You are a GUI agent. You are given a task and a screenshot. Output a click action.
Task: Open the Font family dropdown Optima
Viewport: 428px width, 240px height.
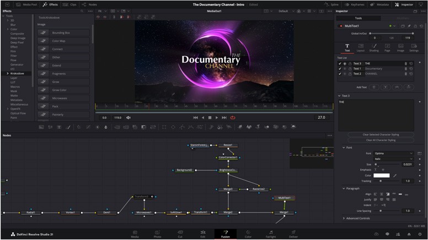point(393,154)
